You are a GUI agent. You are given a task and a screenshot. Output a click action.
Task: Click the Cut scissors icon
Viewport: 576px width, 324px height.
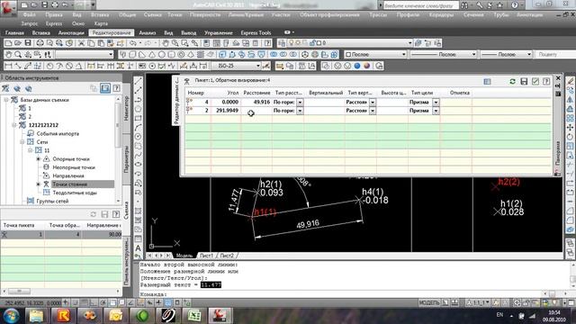[x=81, y=43]
